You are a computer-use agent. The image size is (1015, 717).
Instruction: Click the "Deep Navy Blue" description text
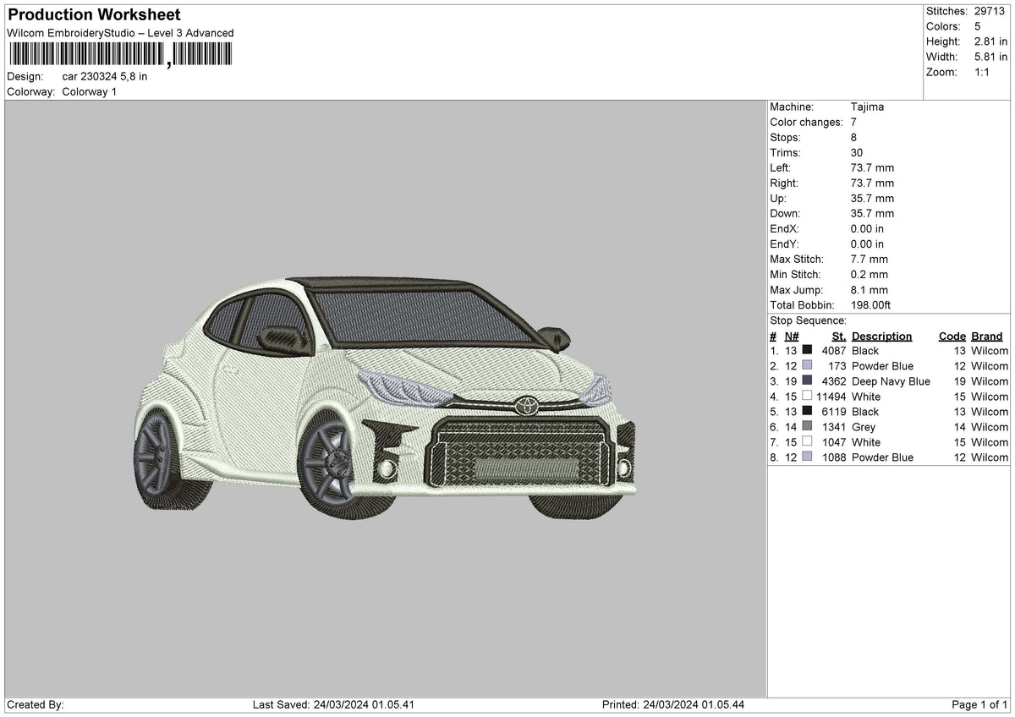[891, 380]
